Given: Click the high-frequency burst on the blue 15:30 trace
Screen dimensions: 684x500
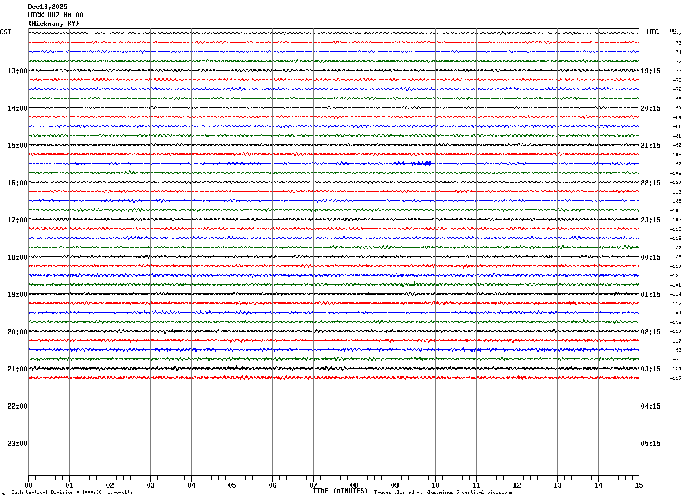Looking at the screenshot, I should coord(414,164).
